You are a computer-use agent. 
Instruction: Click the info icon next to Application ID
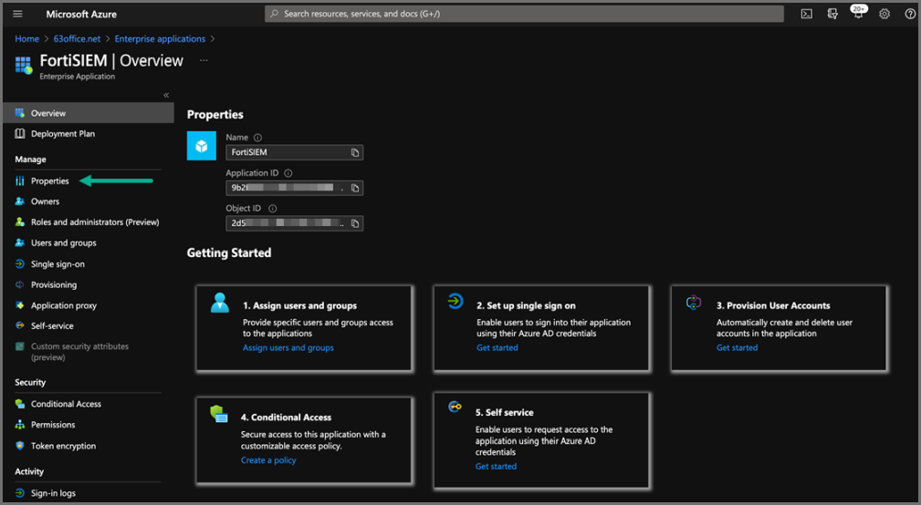coord(288,173)
